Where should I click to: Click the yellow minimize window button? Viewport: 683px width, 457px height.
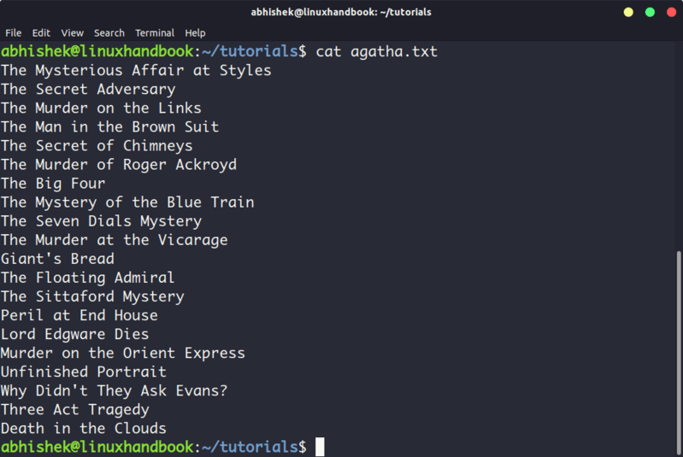628,12
